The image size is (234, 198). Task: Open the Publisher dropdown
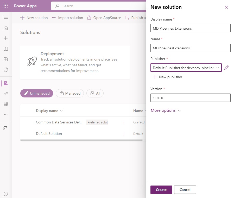tap(186, 68)
